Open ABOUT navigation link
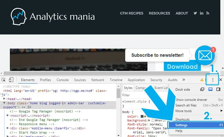The height and width of the screenshot is (137, 224). [182, 13]
